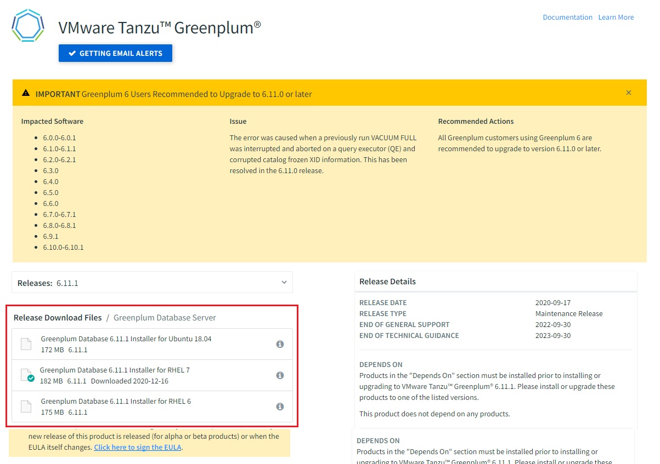The width and height of the screenshot is (660, 464).
Task: Click end of general support date 2022-09-30
Action: (x=553, y=324)
